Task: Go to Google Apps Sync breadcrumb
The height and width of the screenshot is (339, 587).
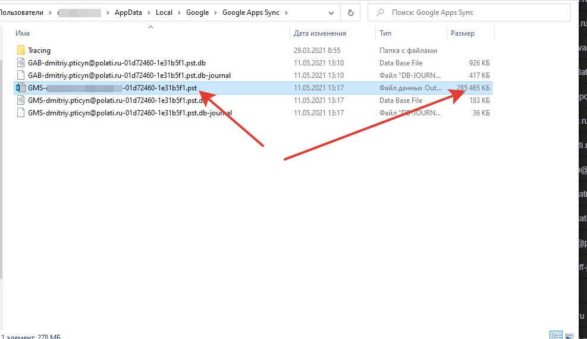Action: [x=251, y=12]
